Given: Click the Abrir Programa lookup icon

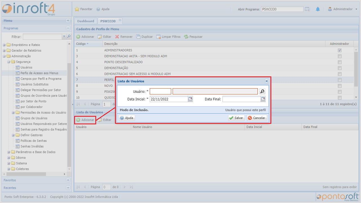Looking at the screenshot, I should point(307,9).
